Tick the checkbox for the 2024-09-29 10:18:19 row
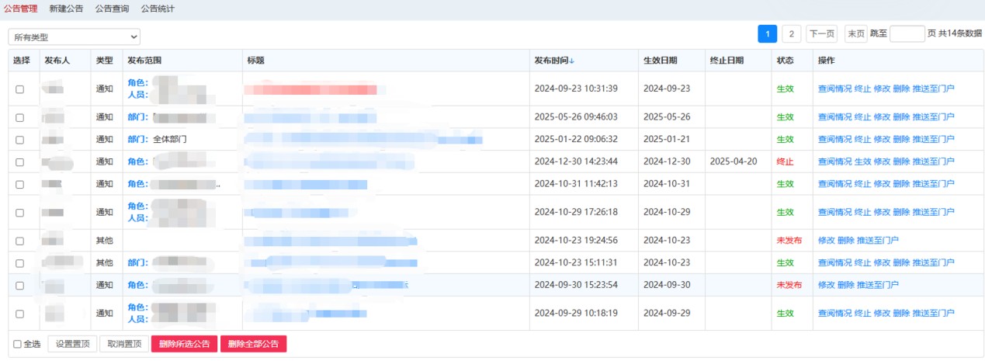Image resolution: width=985 pixels, height=361 pixels. point(20,314)
